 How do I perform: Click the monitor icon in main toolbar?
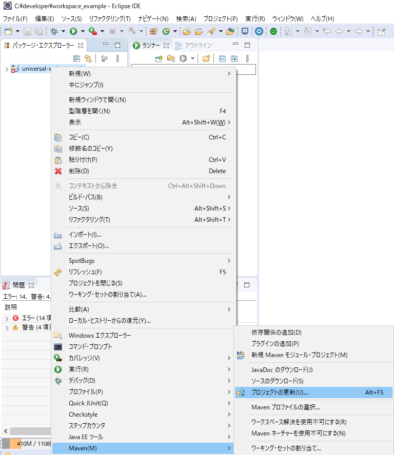click(245, 31)
